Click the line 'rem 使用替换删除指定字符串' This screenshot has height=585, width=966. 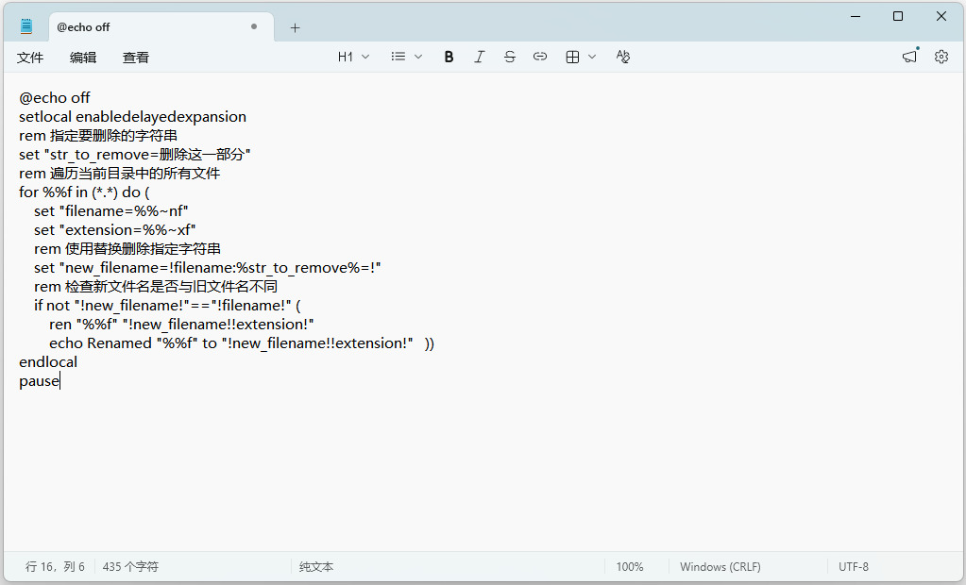pos(127,249)
